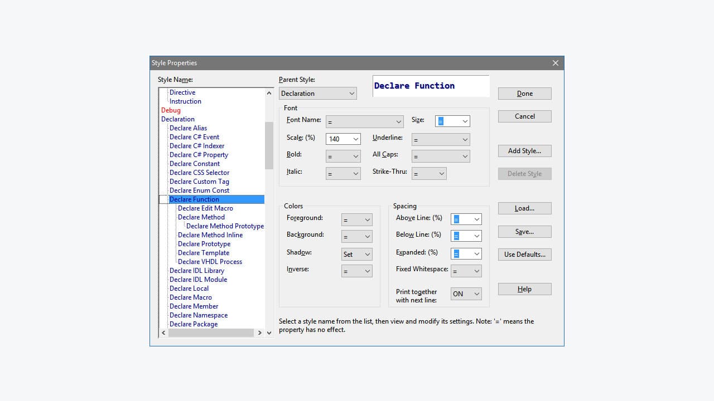
Task: Select the Declare CSS Selector style
Action: 200,173
